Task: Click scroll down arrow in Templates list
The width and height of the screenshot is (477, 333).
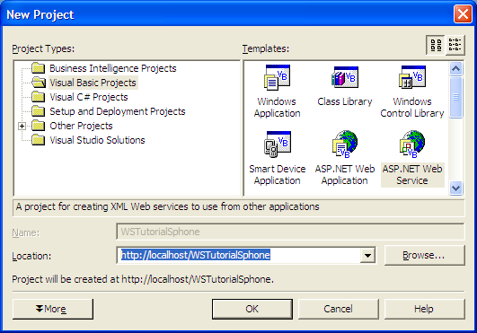Action: pos(455,188)
